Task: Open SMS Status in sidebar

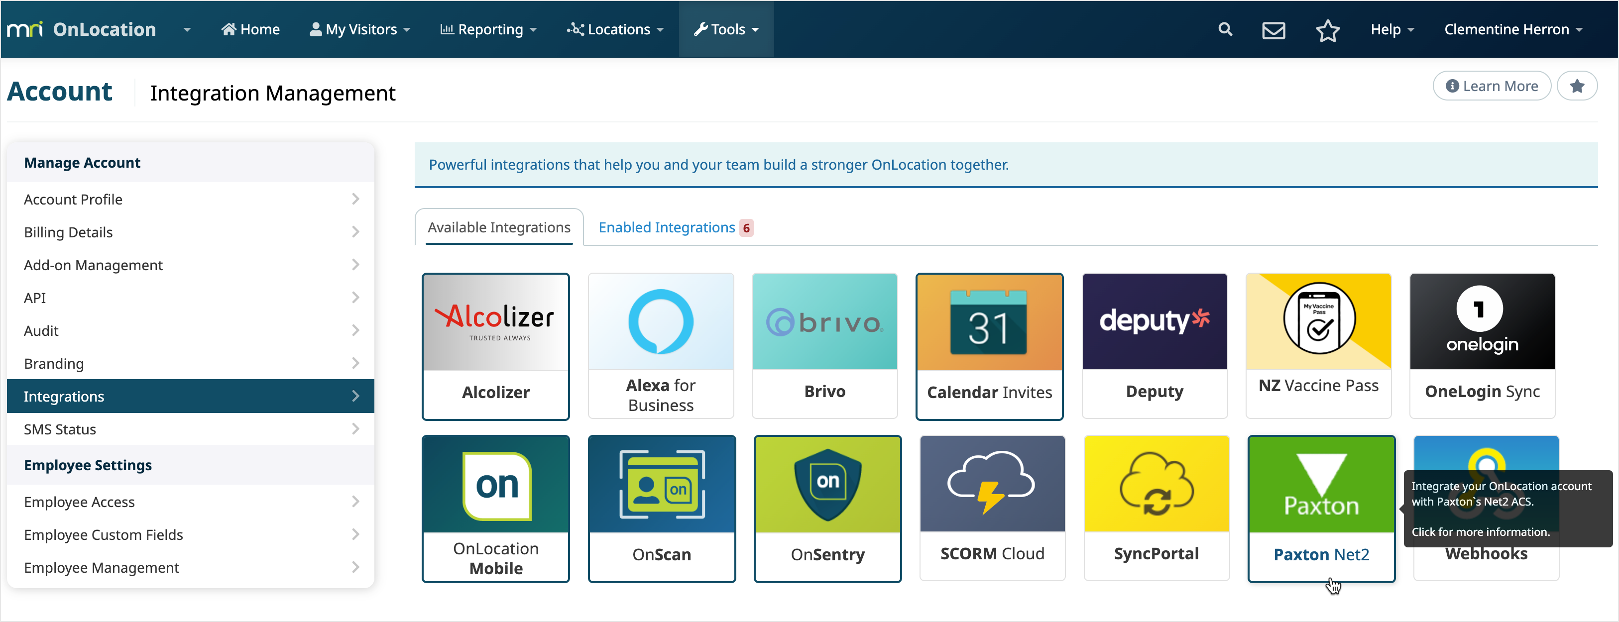Action: click(x=191, y=429)
